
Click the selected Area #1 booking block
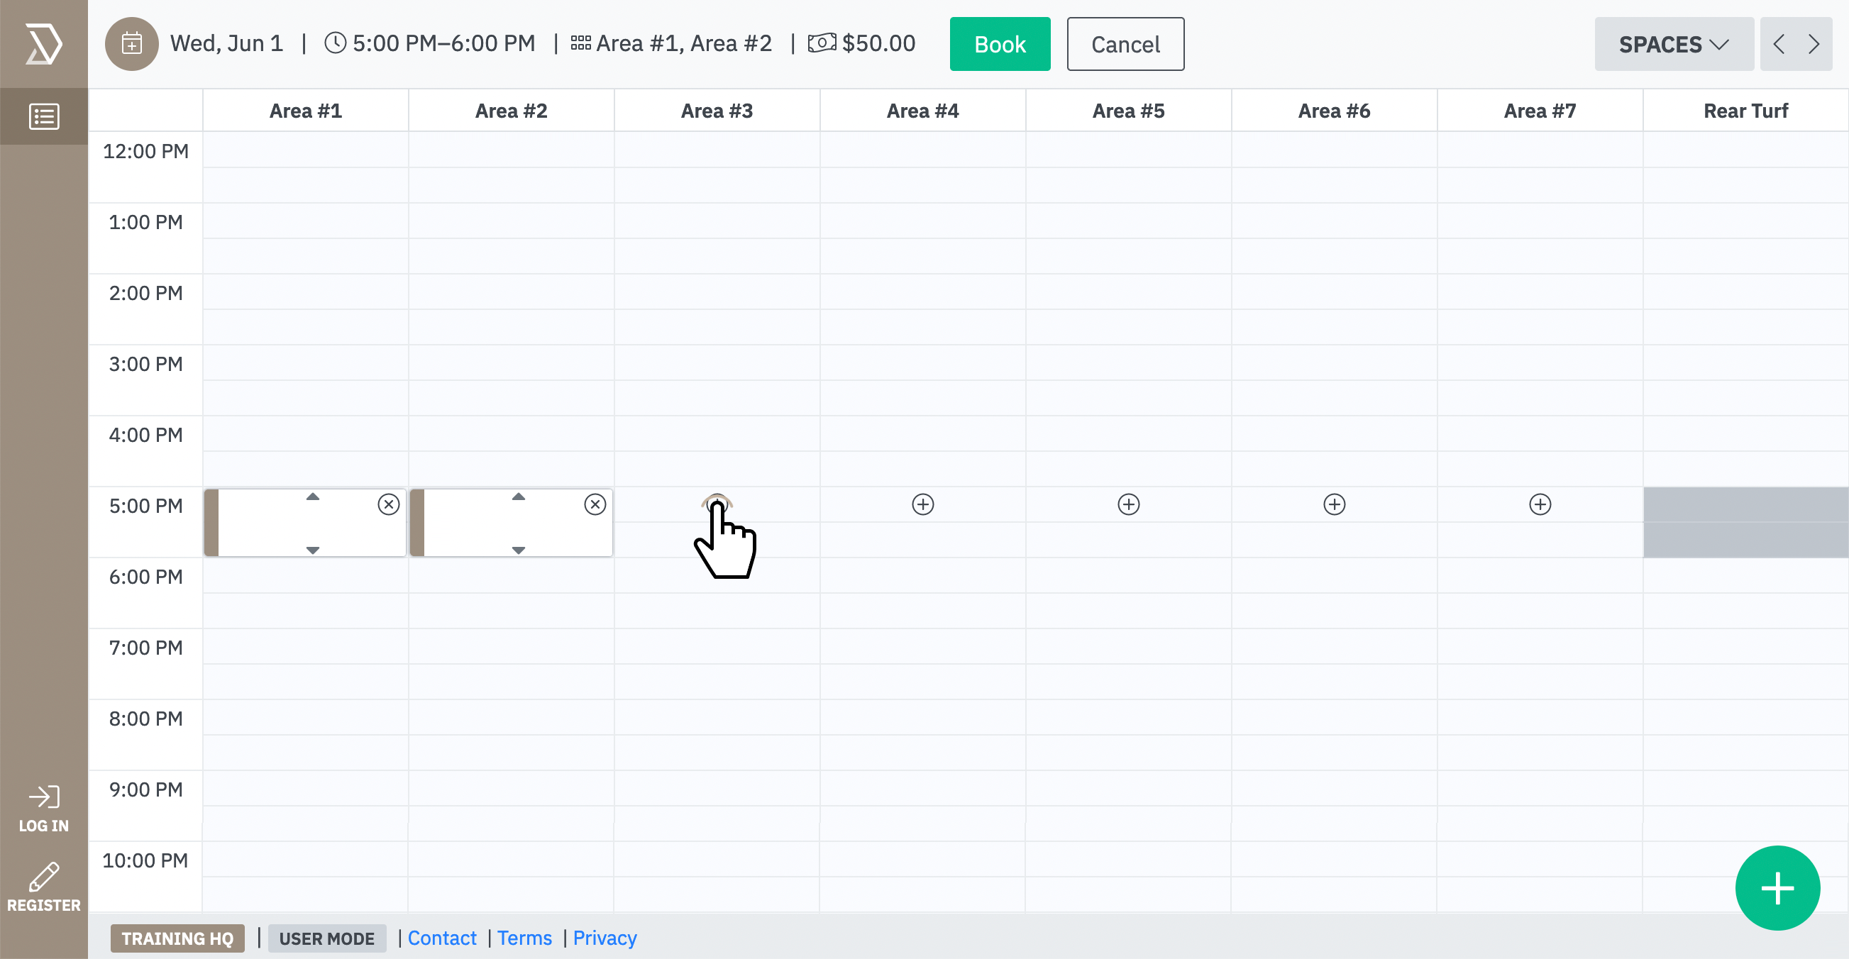coord(306,523)
